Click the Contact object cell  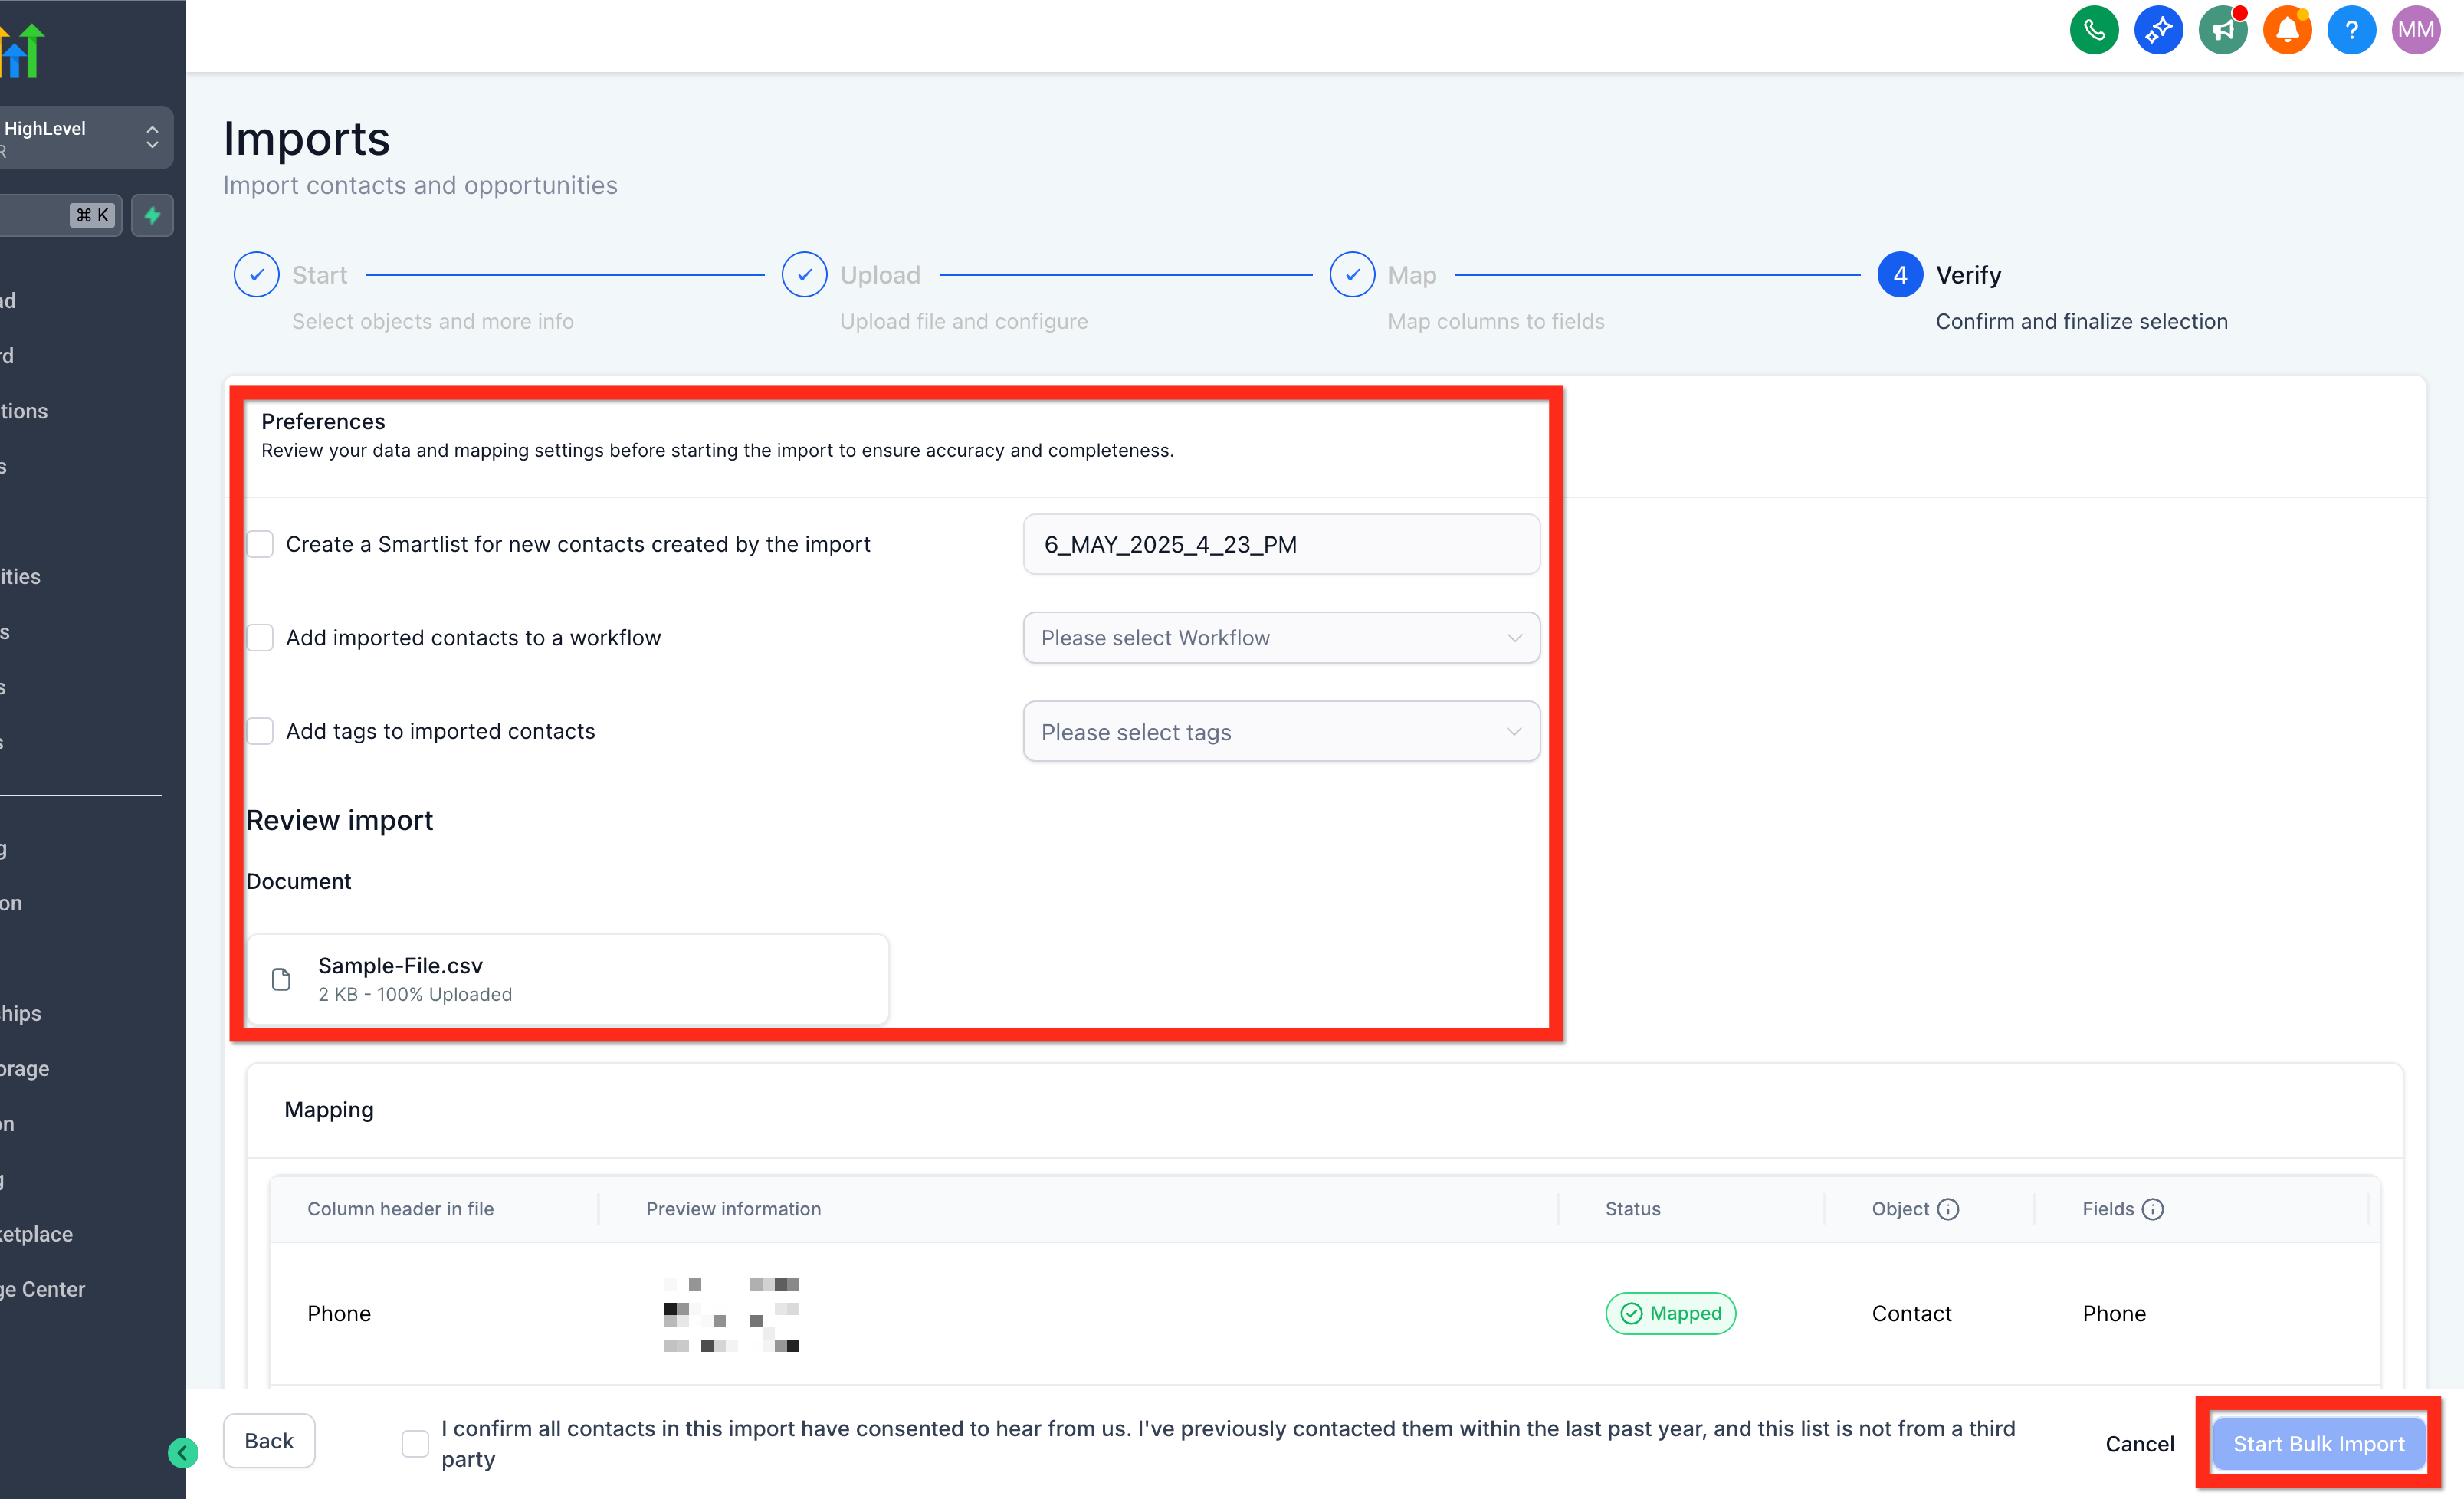1911,1313
